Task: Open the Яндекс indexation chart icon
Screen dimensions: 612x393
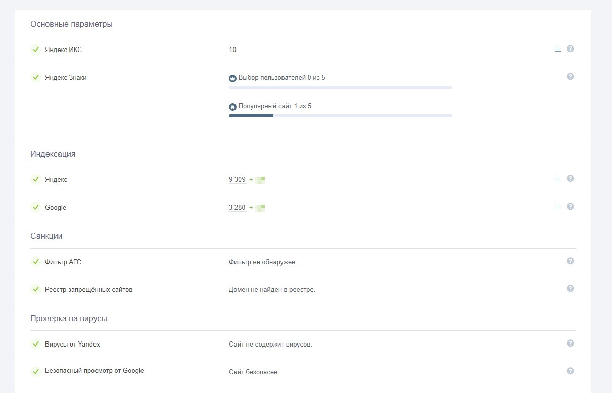Action: [558, 178]
